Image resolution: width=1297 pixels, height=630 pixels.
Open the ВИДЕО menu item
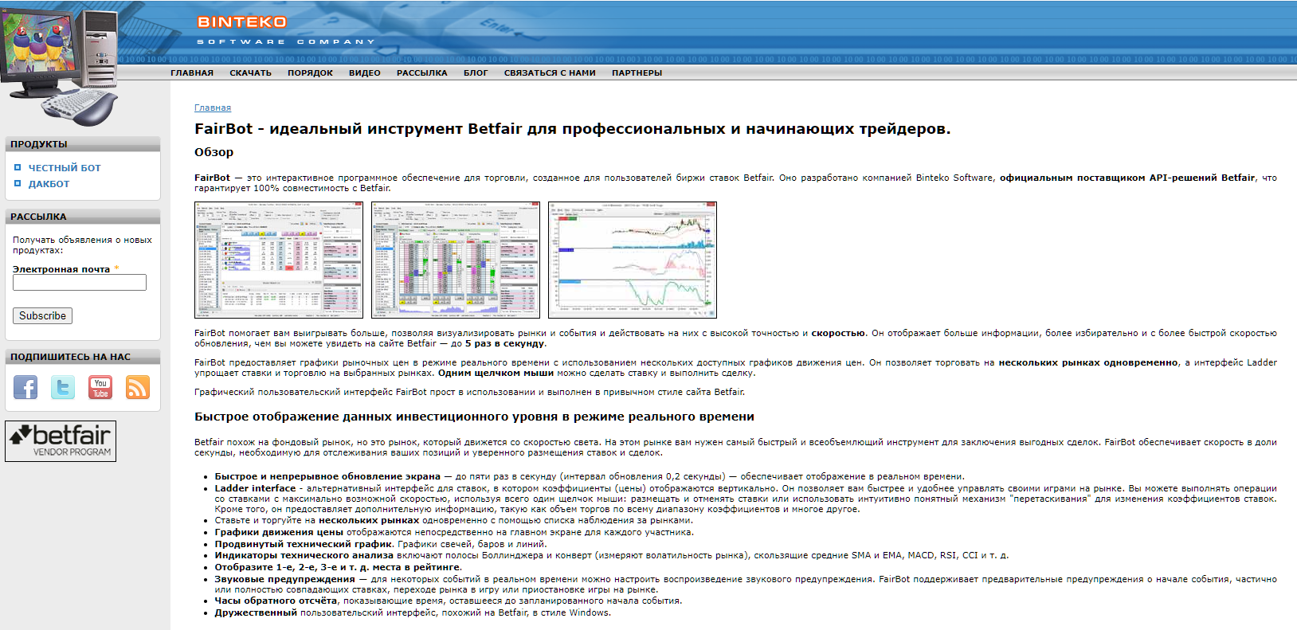click(x=365, y=73)
